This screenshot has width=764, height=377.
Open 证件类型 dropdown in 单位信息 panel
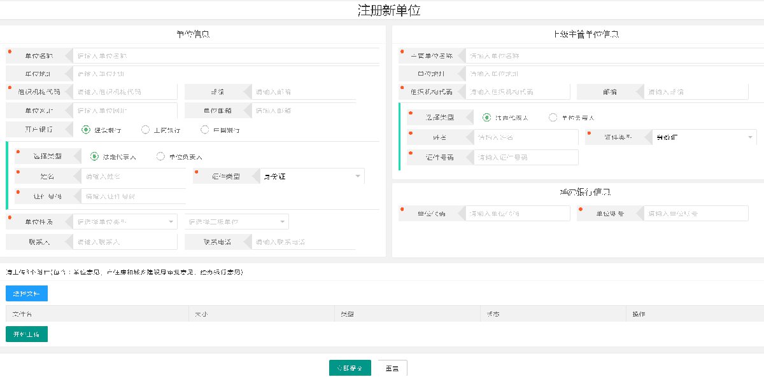tap(312, 176)
